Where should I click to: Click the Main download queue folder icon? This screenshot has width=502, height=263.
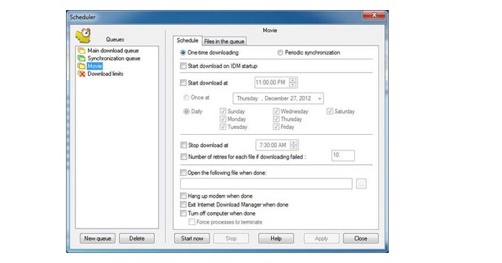tap(81, 51)
